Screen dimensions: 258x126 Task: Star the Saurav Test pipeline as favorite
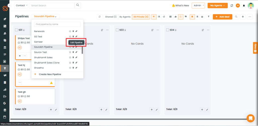(70, 52)
